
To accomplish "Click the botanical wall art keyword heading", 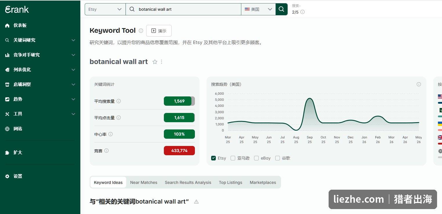I will click(119, 62).
